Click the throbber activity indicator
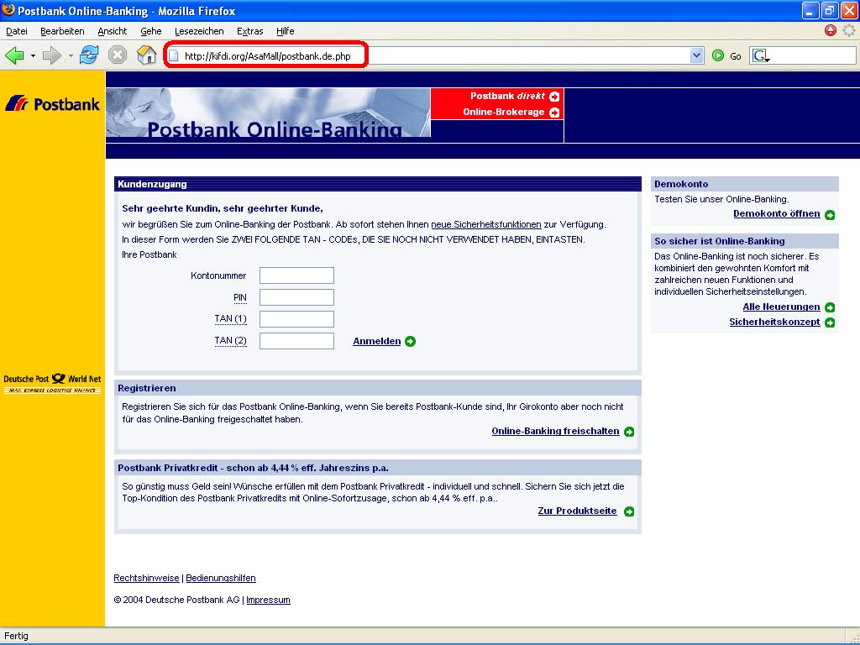 pos(849,30)
